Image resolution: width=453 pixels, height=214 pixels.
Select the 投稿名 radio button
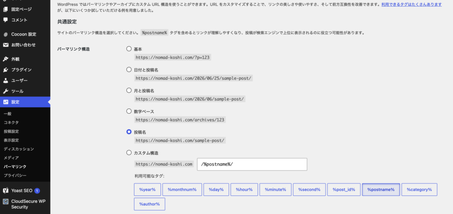coord(129,132)
